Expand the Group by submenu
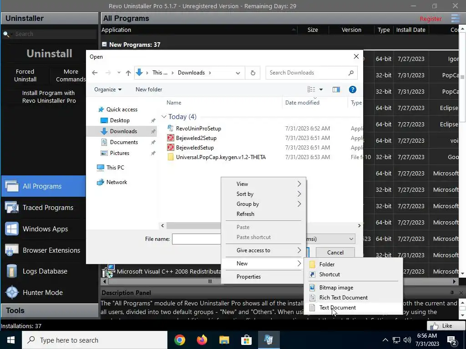Screen dimensions: 466x349 pyautogui.click(x=263, y=204)
